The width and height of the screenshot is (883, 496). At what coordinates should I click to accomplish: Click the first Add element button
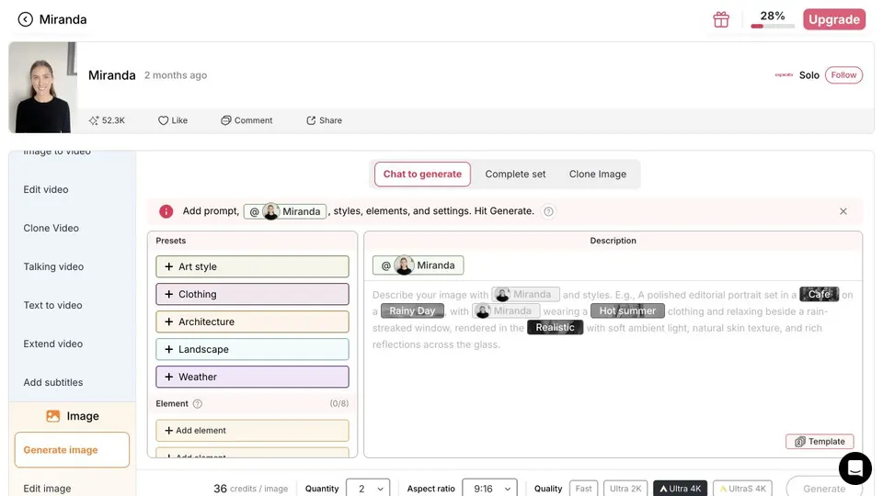point(252,431)
